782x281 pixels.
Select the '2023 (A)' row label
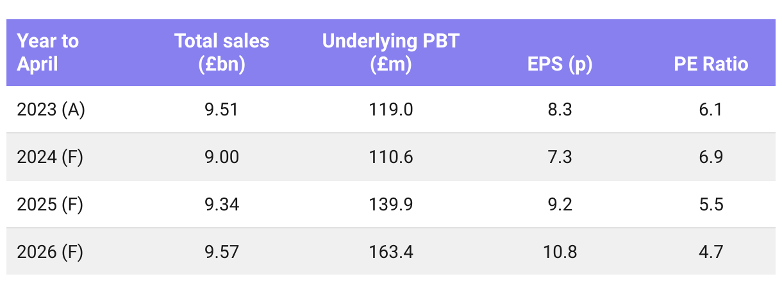51,110
